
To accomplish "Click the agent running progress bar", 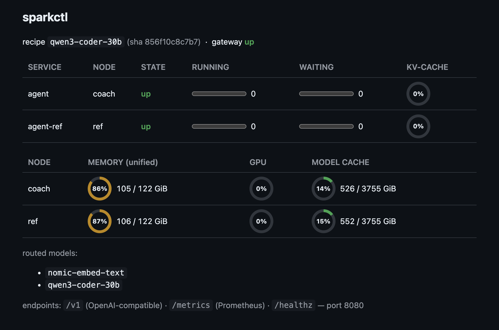I will 219,94.
